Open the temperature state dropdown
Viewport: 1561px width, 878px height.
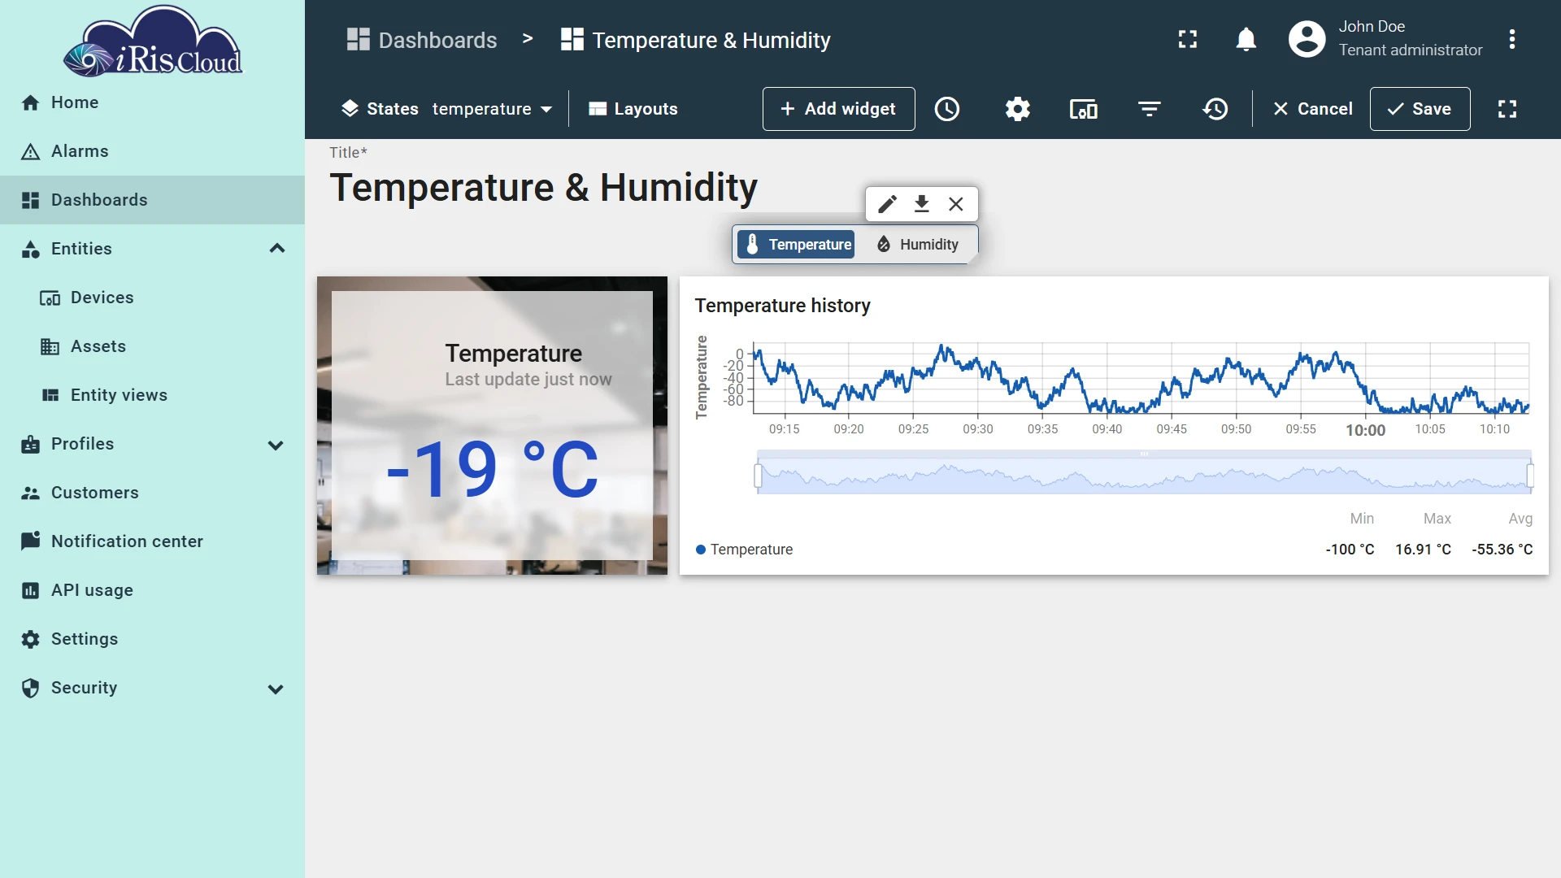(x=492, y=109)
